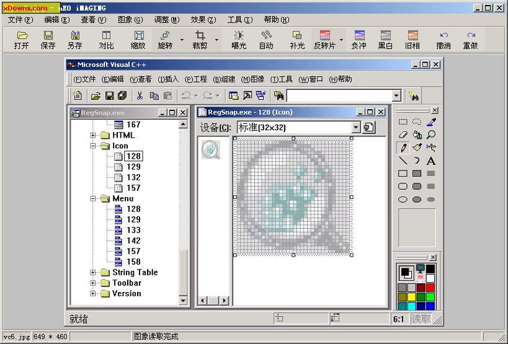Select the eraser tool in palette
Viewport: 508px width, 344px height.
click(403, 135)
